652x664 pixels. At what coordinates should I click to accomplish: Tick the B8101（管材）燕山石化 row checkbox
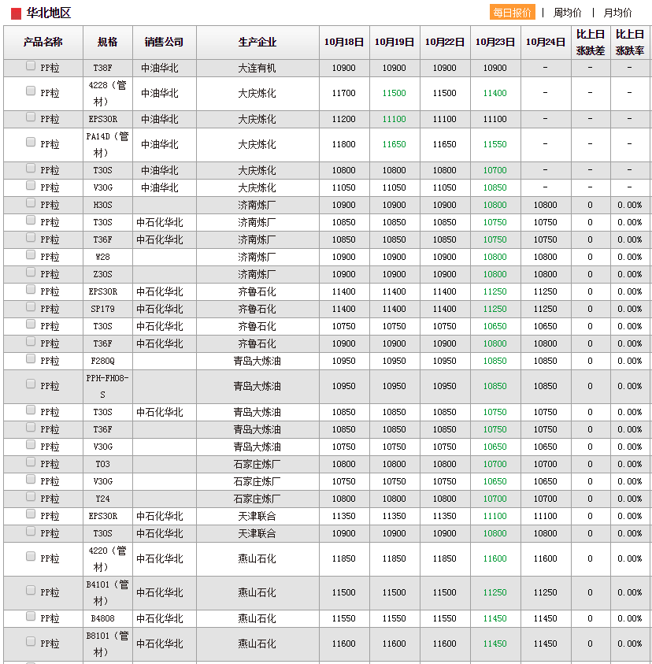point(31,641)
